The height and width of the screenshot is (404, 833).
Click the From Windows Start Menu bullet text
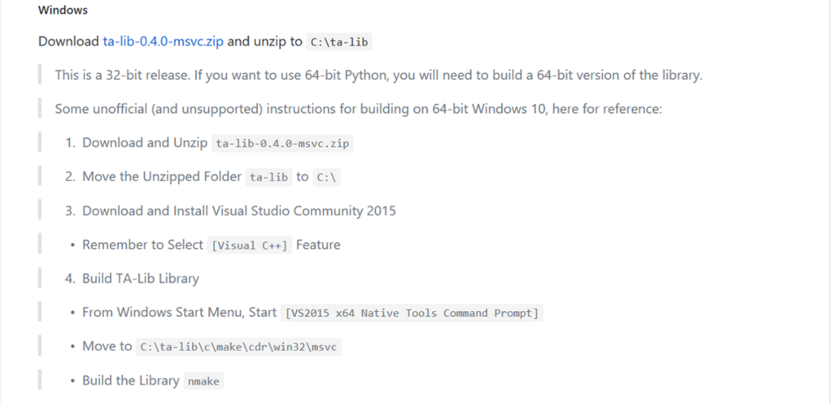click(x=180, y=312)
